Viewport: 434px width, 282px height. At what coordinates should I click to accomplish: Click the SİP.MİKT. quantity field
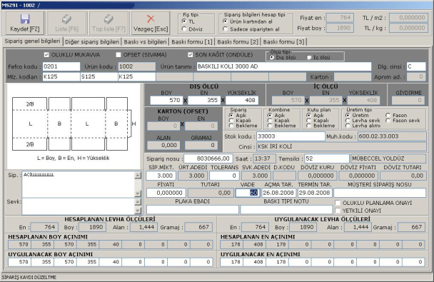161,176
